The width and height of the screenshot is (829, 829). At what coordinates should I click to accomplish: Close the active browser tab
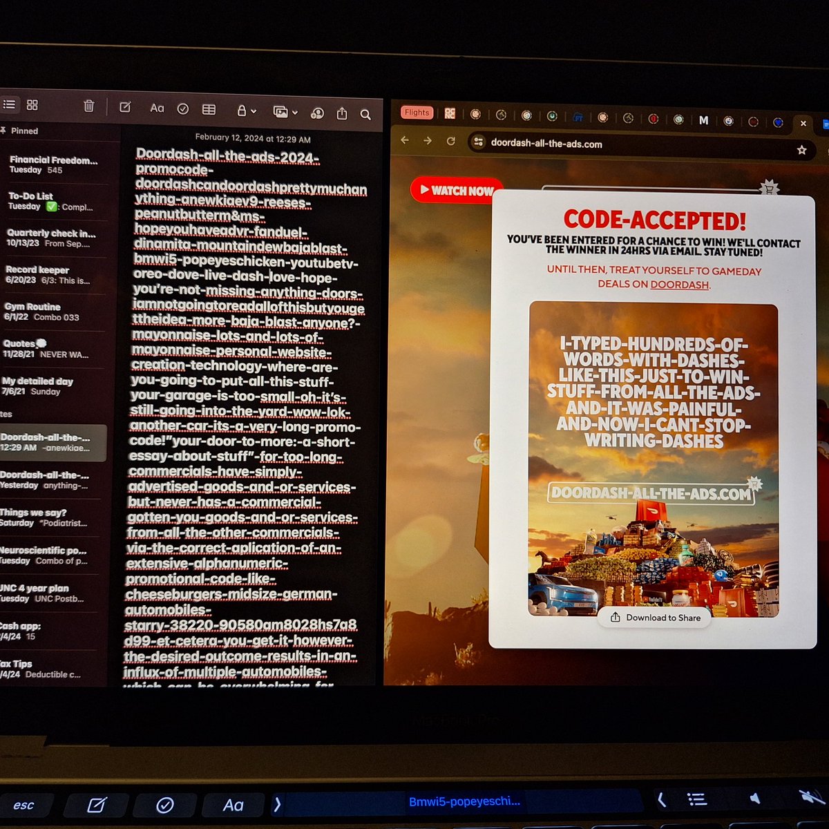click(x=803, y=124)
